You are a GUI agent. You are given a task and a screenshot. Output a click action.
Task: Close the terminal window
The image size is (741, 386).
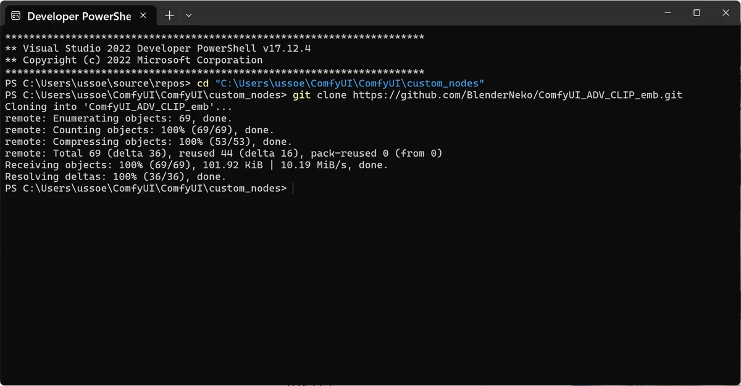(725, 13)
